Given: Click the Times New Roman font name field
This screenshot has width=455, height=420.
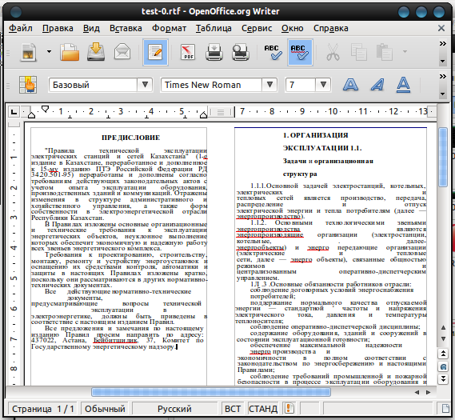Looking at the screenshot, I should (212, 85).
